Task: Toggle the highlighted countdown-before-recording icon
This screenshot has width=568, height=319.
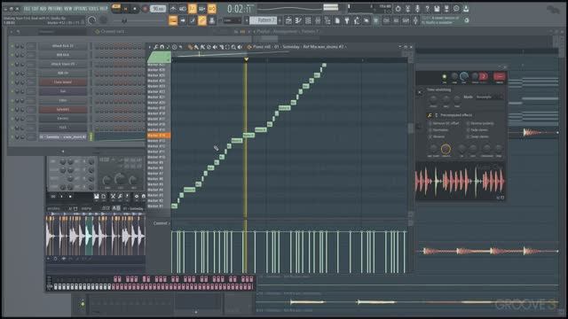Action: tap(193, 8)
